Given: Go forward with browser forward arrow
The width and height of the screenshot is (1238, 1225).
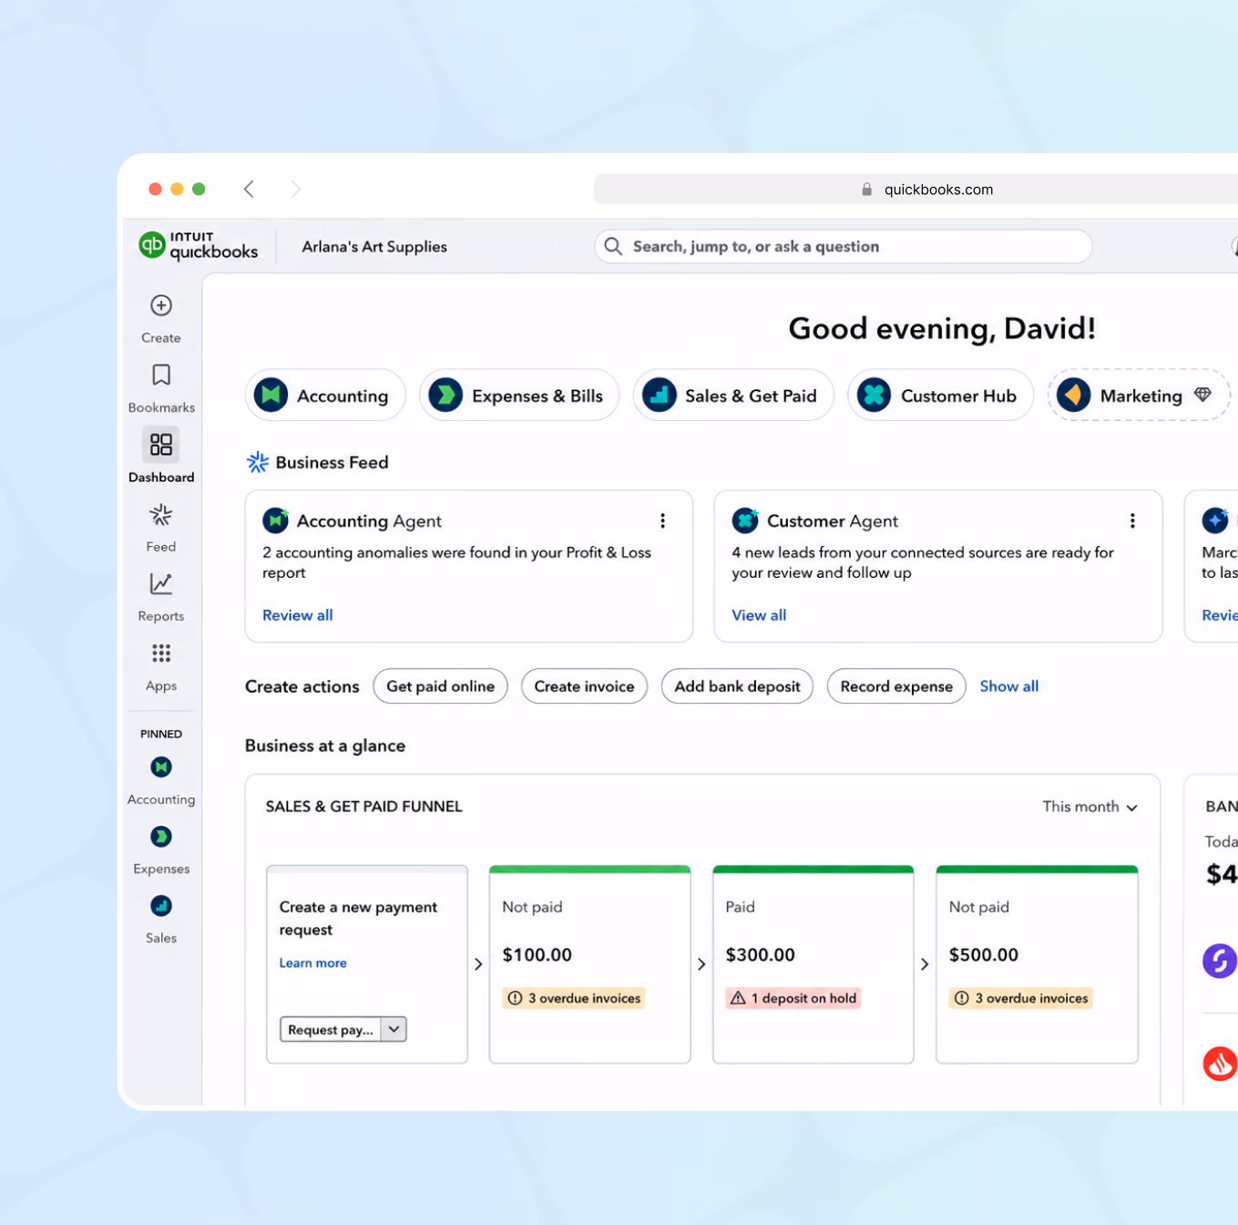Looking at the screenshot, I should 295,189.
